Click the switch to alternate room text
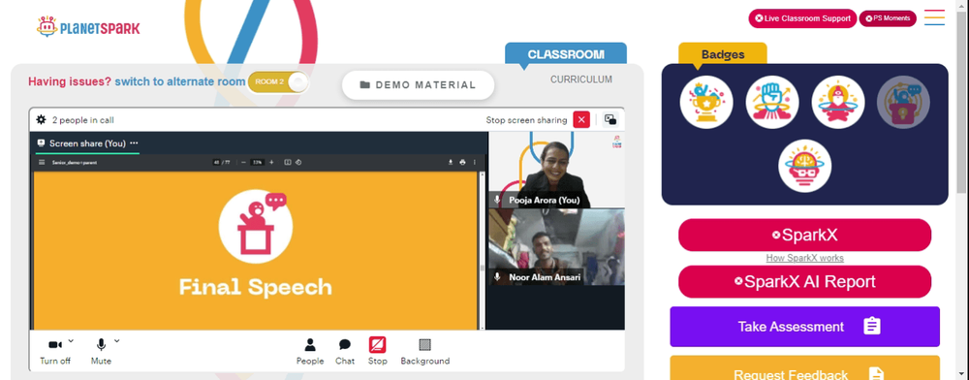The height and width of the screenshot is (380, 969). point(180,81)
